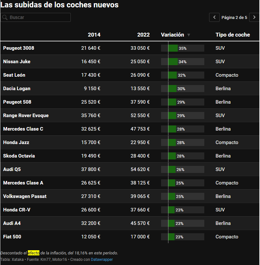Screen dimensions: 260x265
Task: Click the Variación column header text
Action: pos(173,35)
